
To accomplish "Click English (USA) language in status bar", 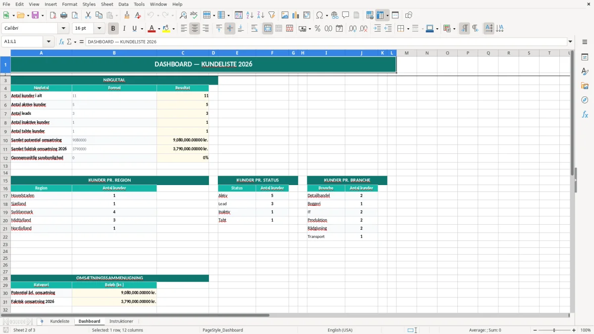I will click(340, 330).
